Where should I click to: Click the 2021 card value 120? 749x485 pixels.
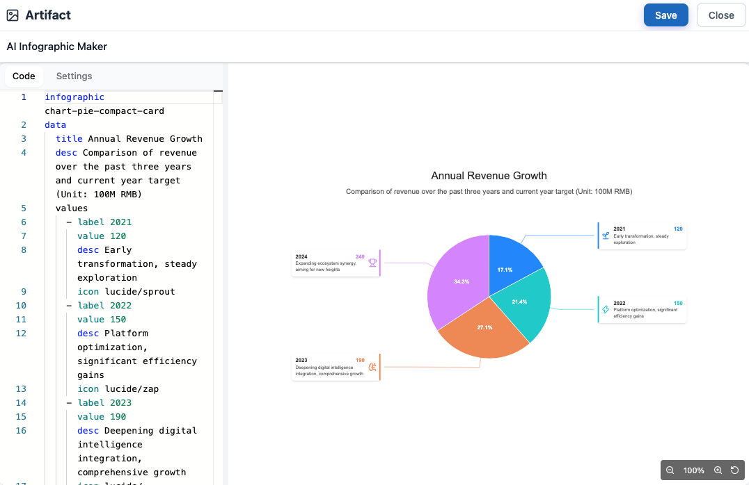[x=678, y=229]
